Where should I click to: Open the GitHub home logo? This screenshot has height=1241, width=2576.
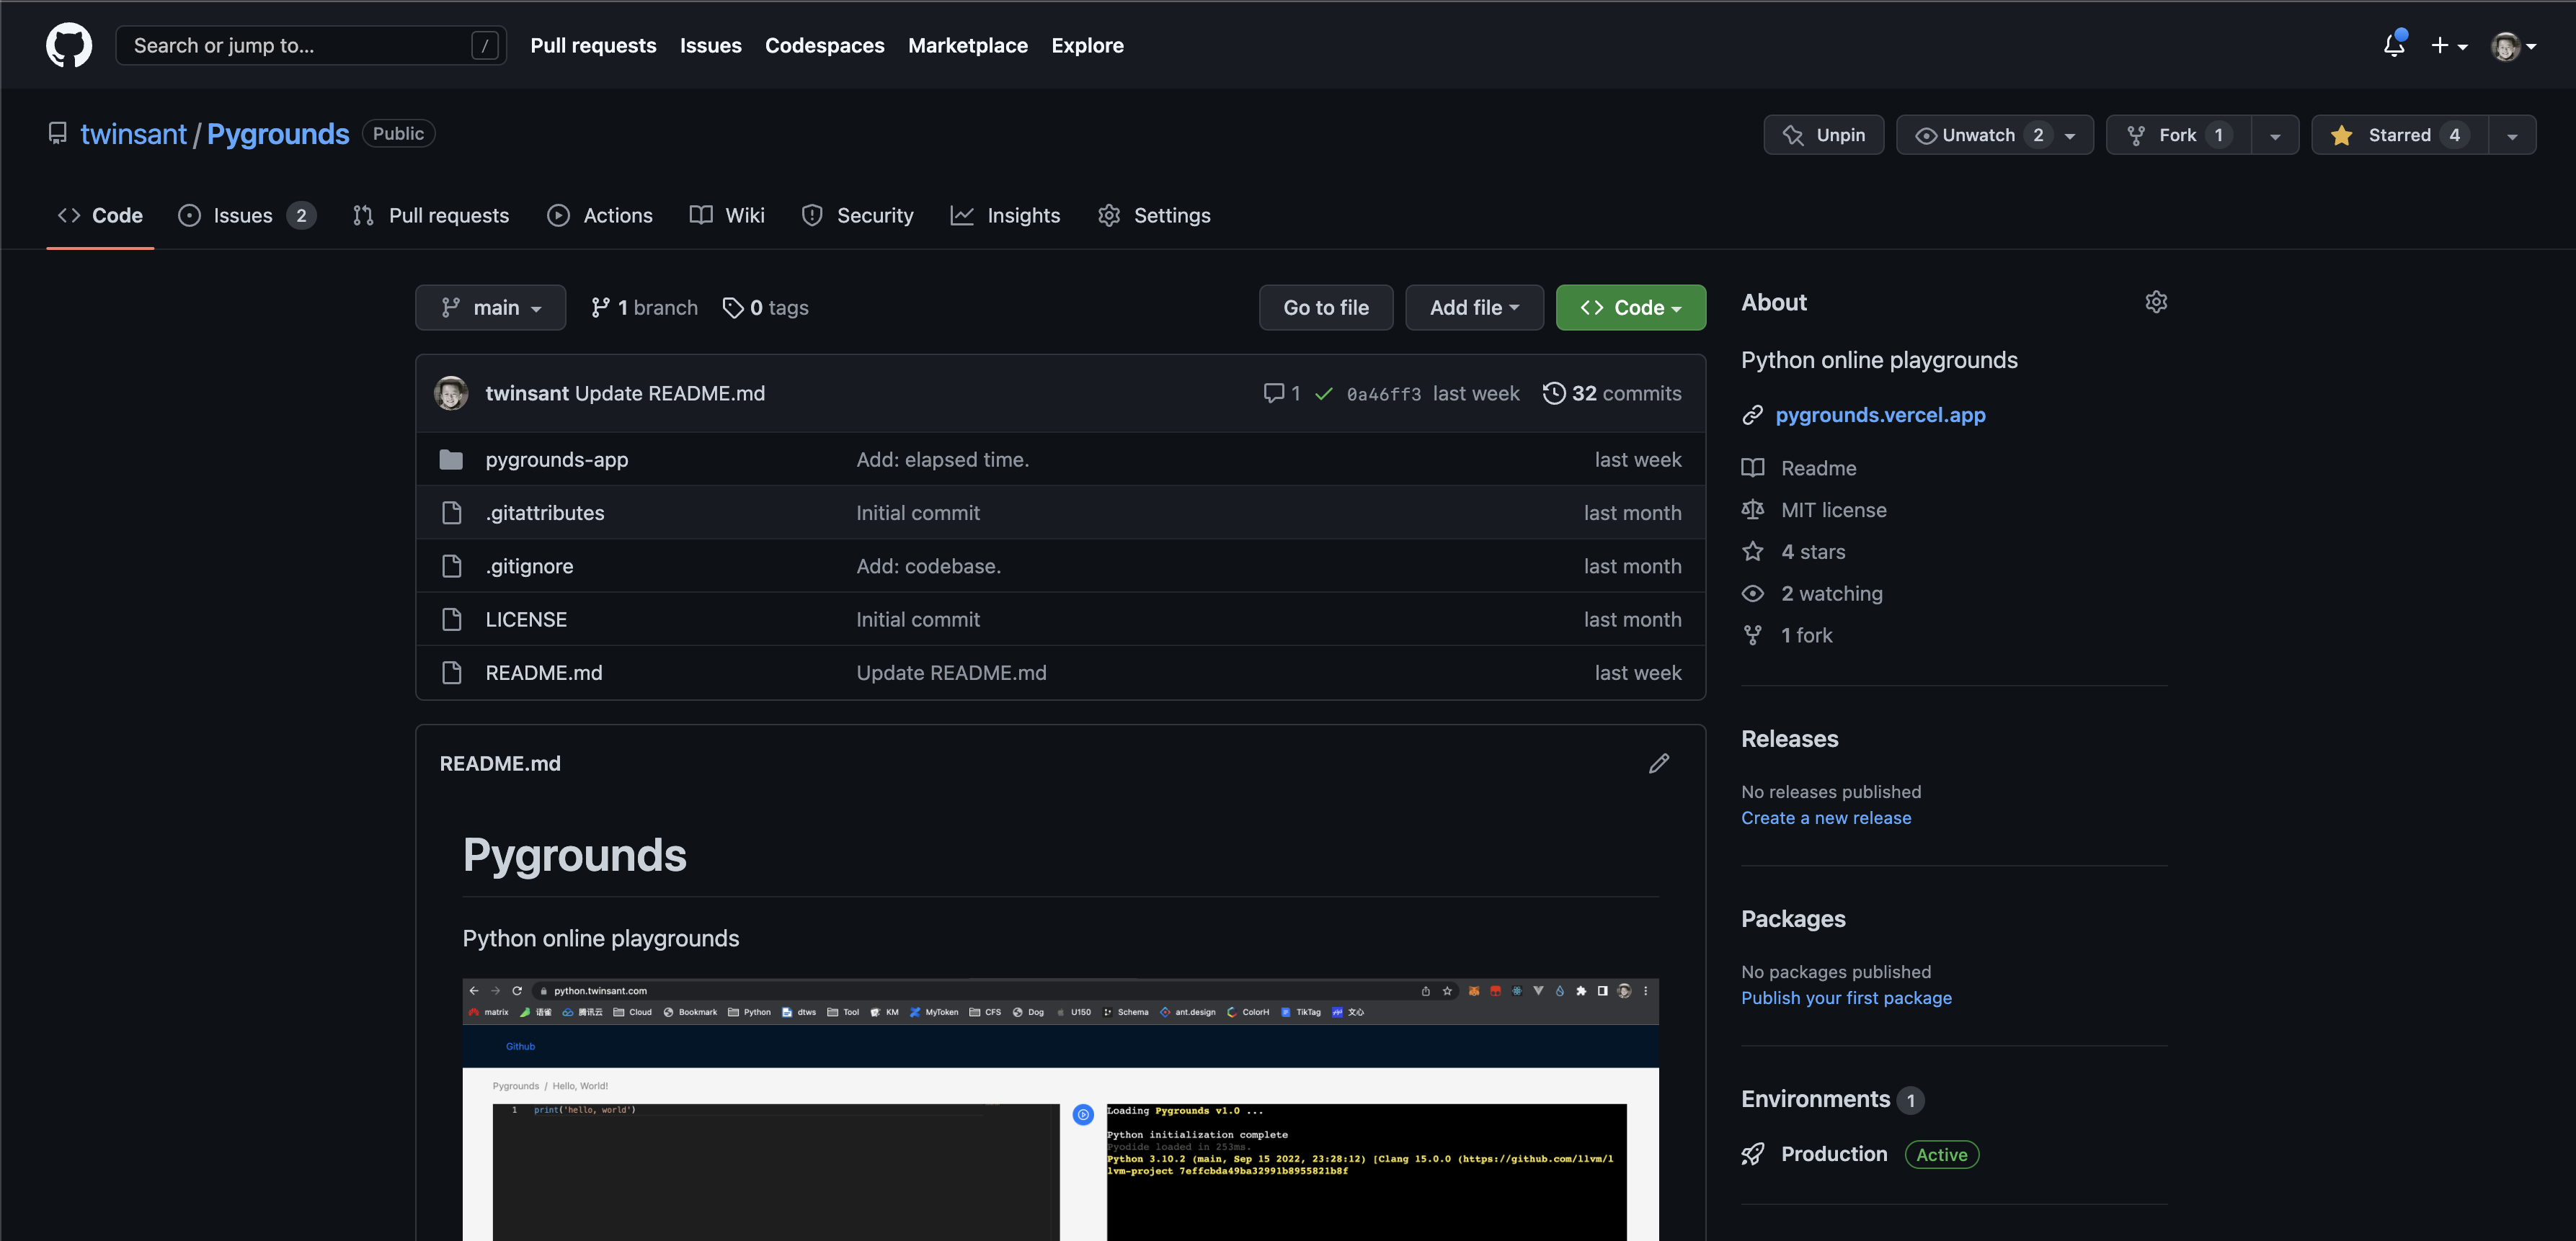(69, 45)
